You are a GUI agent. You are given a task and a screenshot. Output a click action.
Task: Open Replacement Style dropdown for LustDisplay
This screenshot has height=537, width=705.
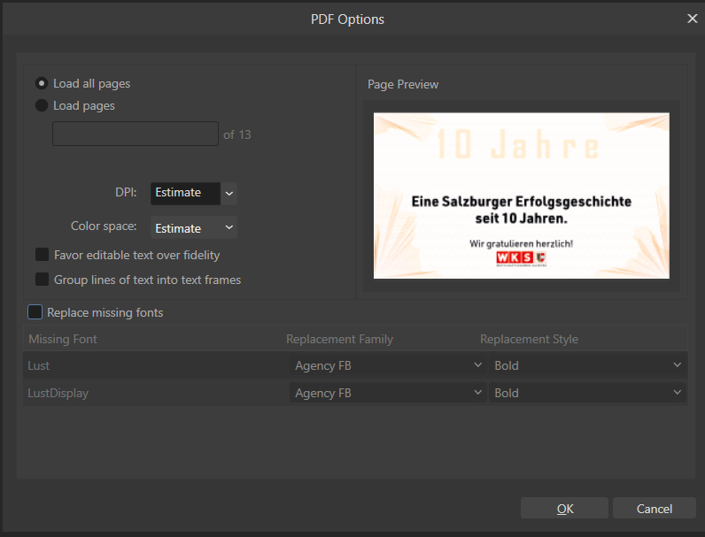tap(588, 393)
